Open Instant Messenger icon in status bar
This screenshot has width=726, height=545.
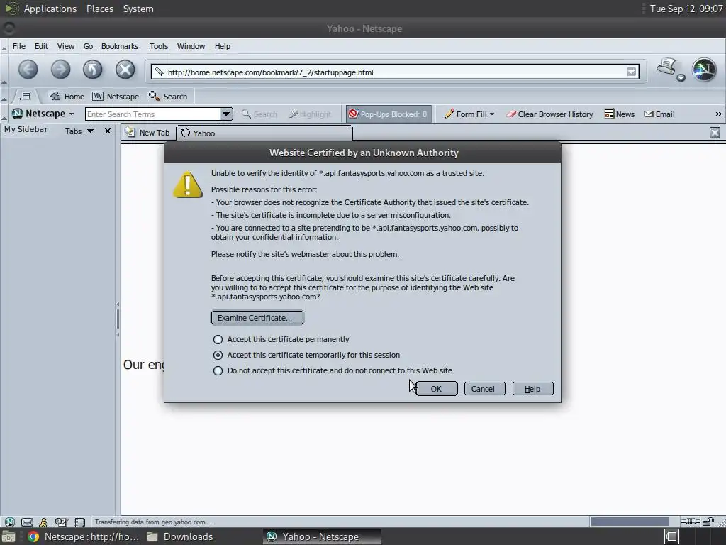[x=43, y=522]
